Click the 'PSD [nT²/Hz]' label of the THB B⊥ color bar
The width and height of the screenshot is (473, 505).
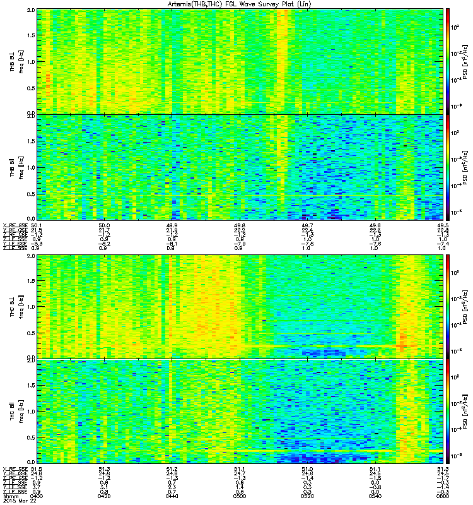pyautogui.click(x=465, y=61)
